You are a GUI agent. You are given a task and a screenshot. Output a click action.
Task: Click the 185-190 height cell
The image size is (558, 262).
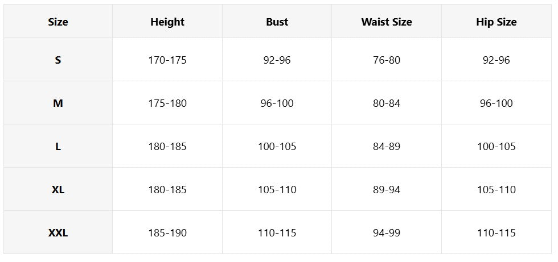(x=167, y=233)
